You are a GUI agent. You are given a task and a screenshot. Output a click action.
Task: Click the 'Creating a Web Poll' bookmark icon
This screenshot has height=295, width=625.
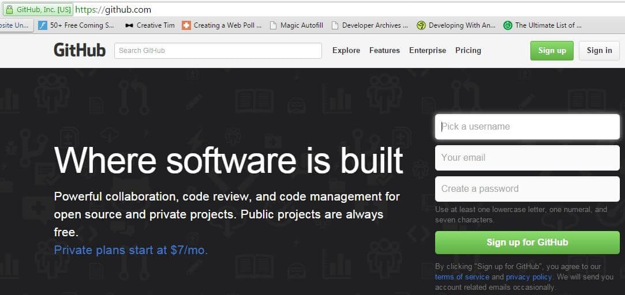click(186, 25)
